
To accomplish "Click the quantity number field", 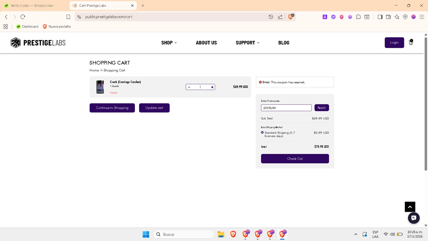I will [x=200, y=87].
